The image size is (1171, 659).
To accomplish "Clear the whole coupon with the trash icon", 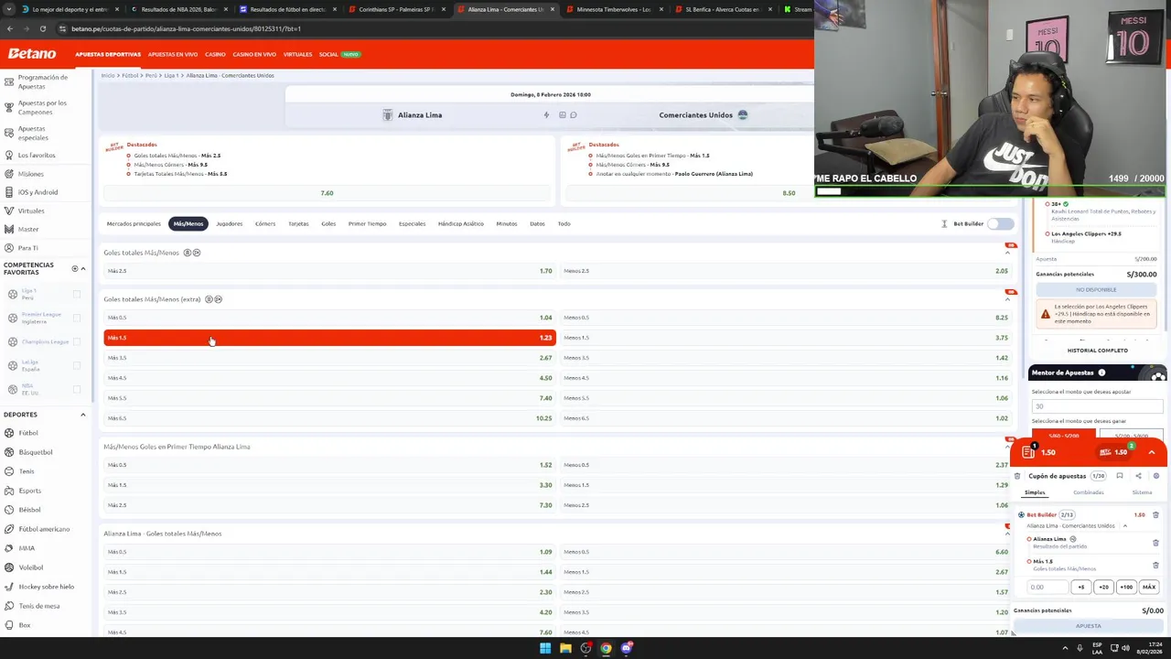I will [1017, 476].
